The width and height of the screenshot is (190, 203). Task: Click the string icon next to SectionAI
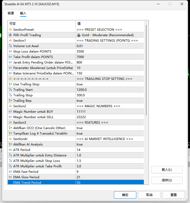coord(10,139)
